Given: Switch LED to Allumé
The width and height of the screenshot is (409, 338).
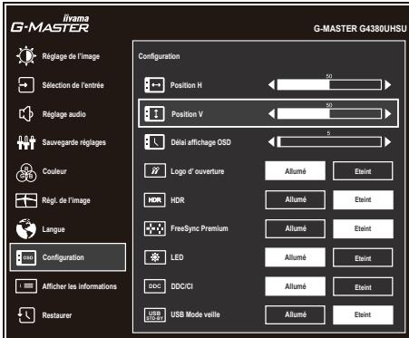Looking at the screenshot, I should tap(295, 257).
